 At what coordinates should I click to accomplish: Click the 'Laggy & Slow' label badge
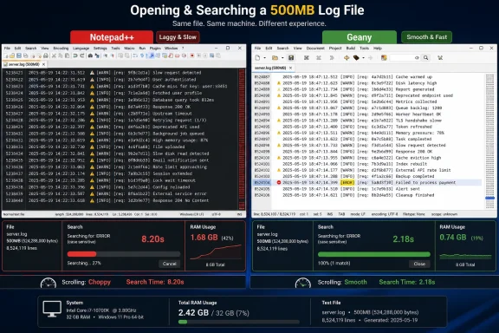pyautogui.click(x=178, y=37)
